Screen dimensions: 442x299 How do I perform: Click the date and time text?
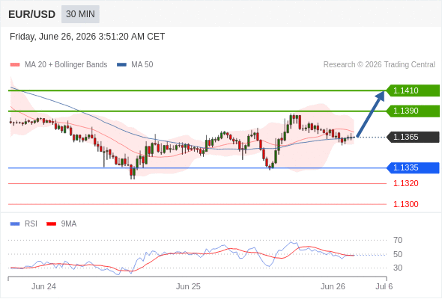(87, 37)
